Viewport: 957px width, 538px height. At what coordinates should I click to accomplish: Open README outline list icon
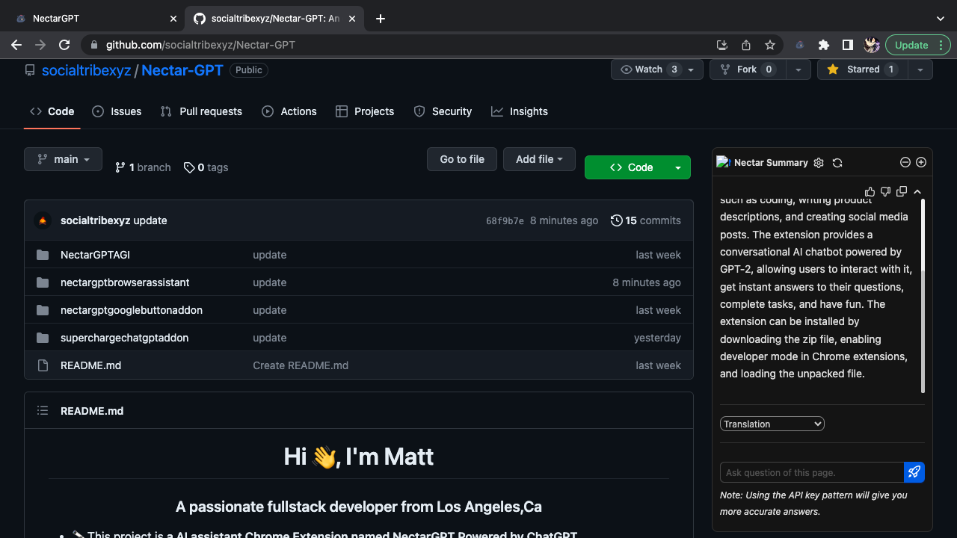point(43,411)
